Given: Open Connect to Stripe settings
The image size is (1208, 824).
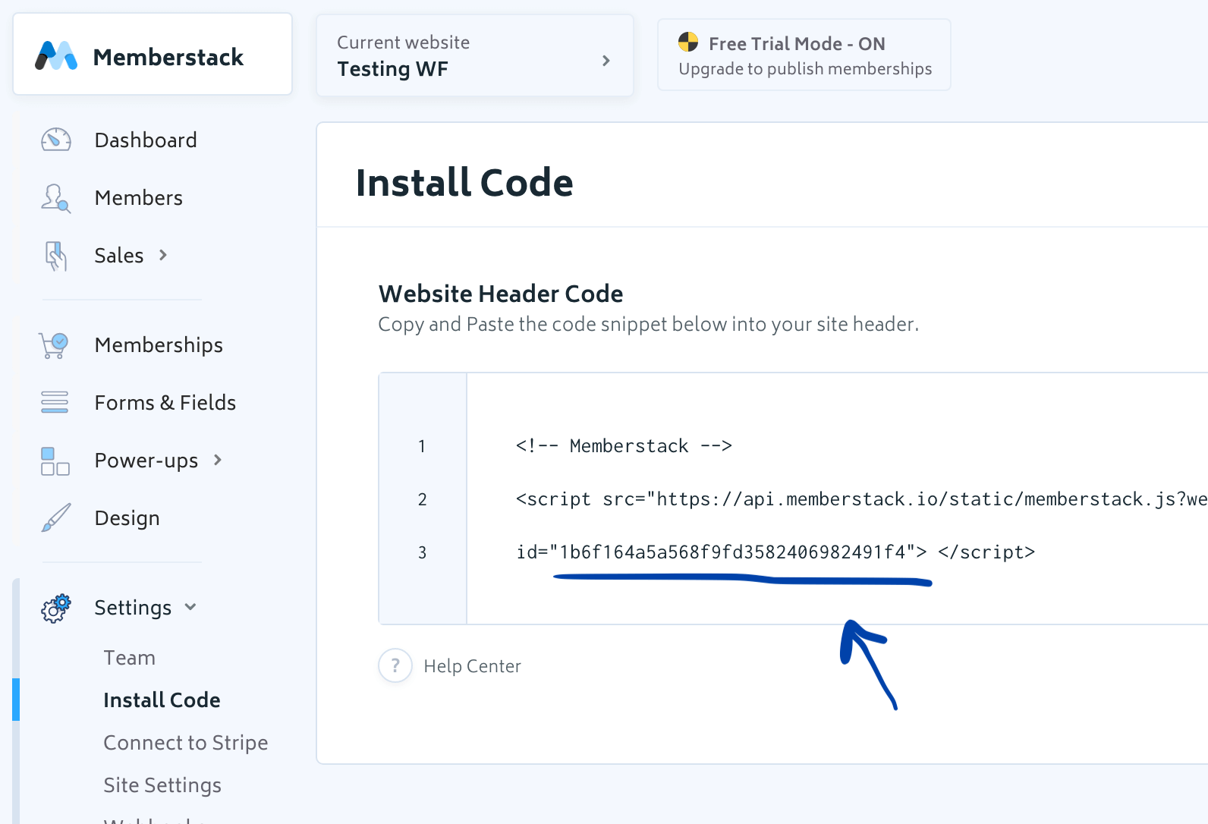Looking at the screenshot, I should click(186, 742).
